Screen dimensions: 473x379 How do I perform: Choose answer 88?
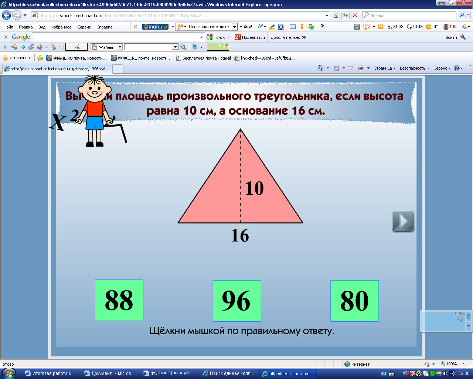(119, 300)
